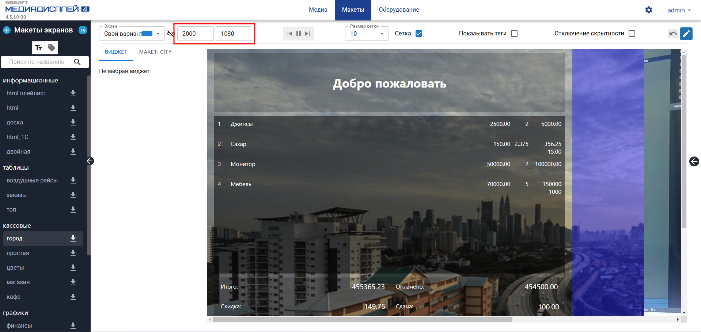Download the цветы layout
Screen dimensions: 701x332
(73, 268)
